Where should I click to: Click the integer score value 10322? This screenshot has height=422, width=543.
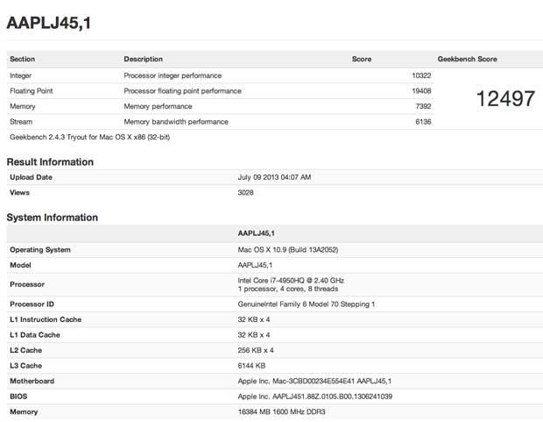[420, 75]
